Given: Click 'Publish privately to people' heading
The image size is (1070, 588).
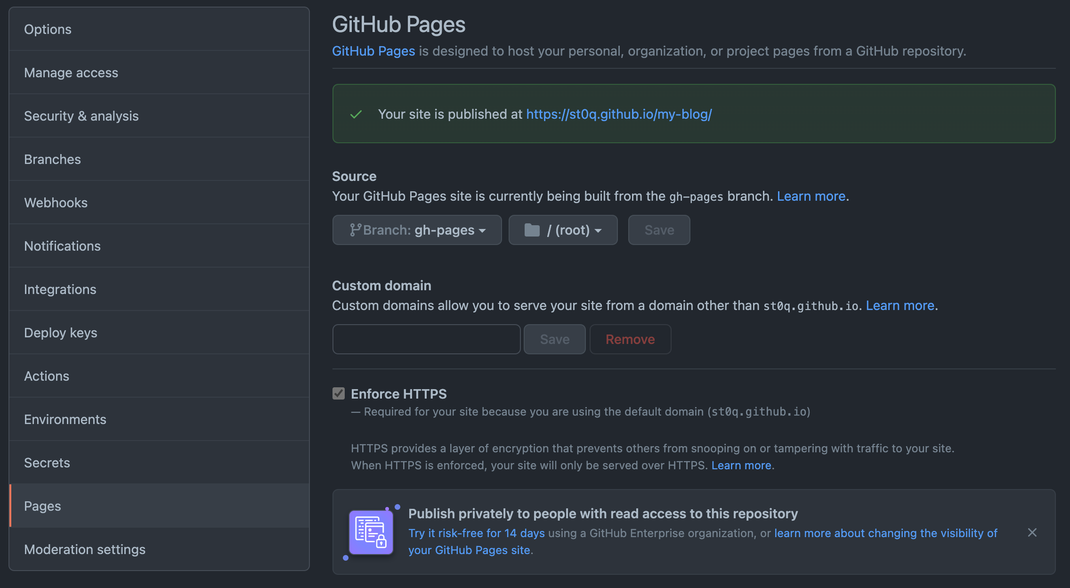Looking at the screenshot, I should click(603, 514).
